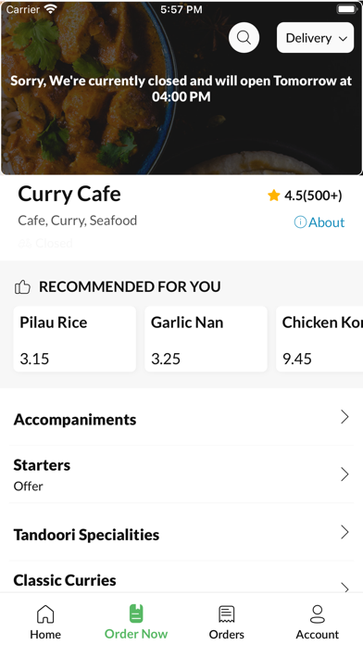Image resolution: width=363 pixels, height=645 pixels.
Task: Open the Account profile tab icon
Action: (318, 614)
